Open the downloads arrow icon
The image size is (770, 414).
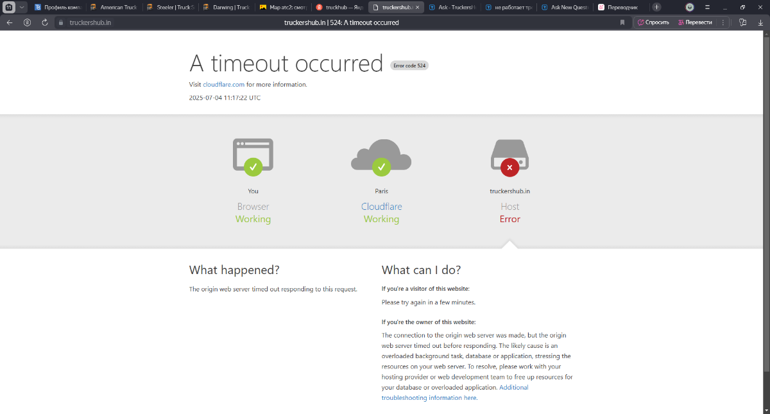click(x=760, y=22)
